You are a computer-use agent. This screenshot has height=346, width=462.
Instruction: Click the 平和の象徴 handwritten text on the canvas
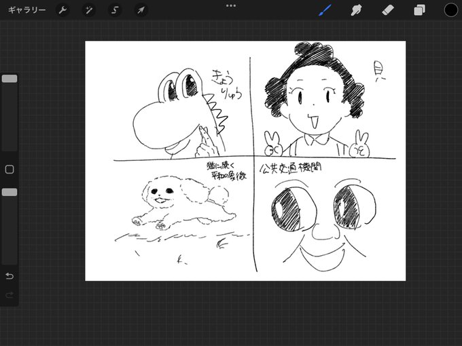point(229,176)
